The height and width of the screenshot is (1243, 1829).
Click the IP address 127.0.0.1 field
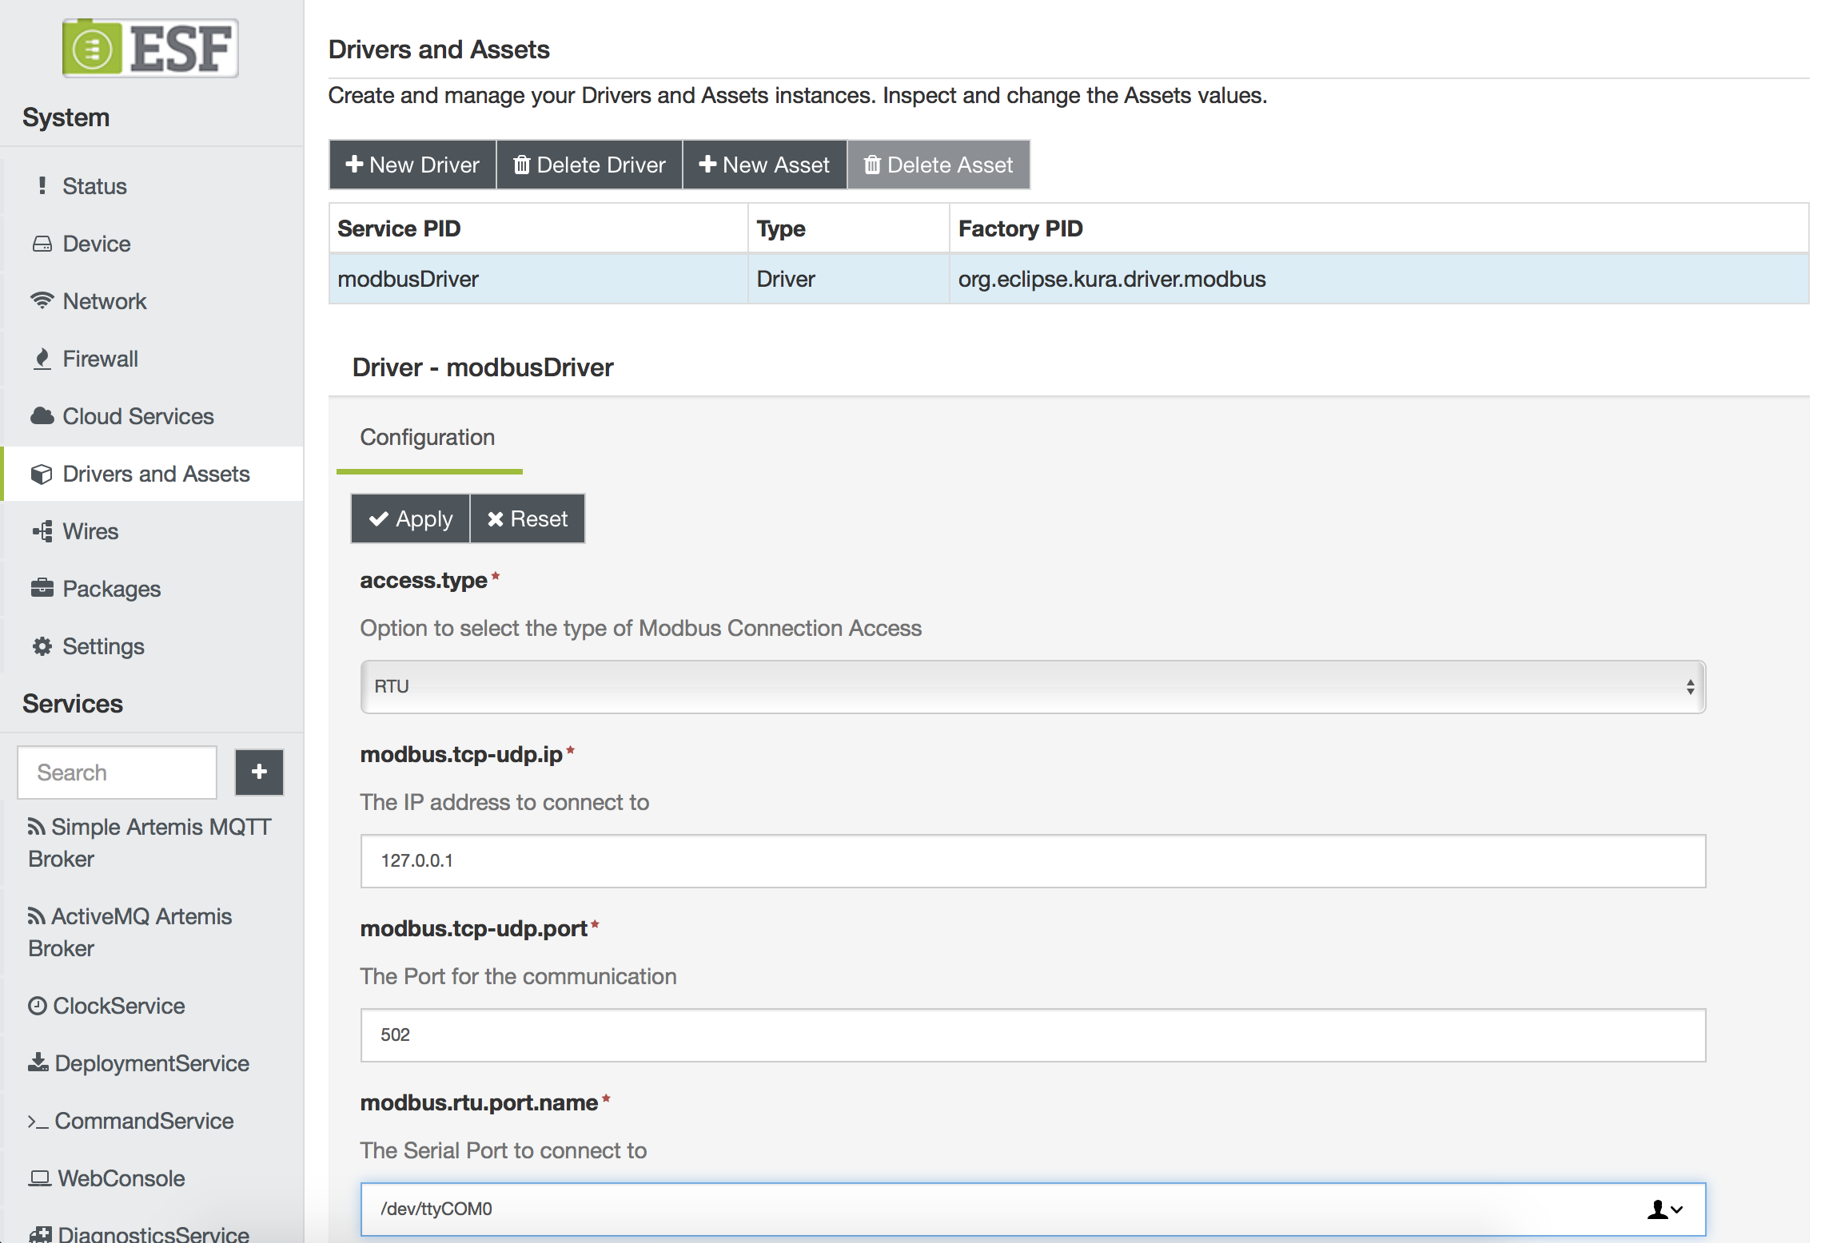click(1033, 861)
